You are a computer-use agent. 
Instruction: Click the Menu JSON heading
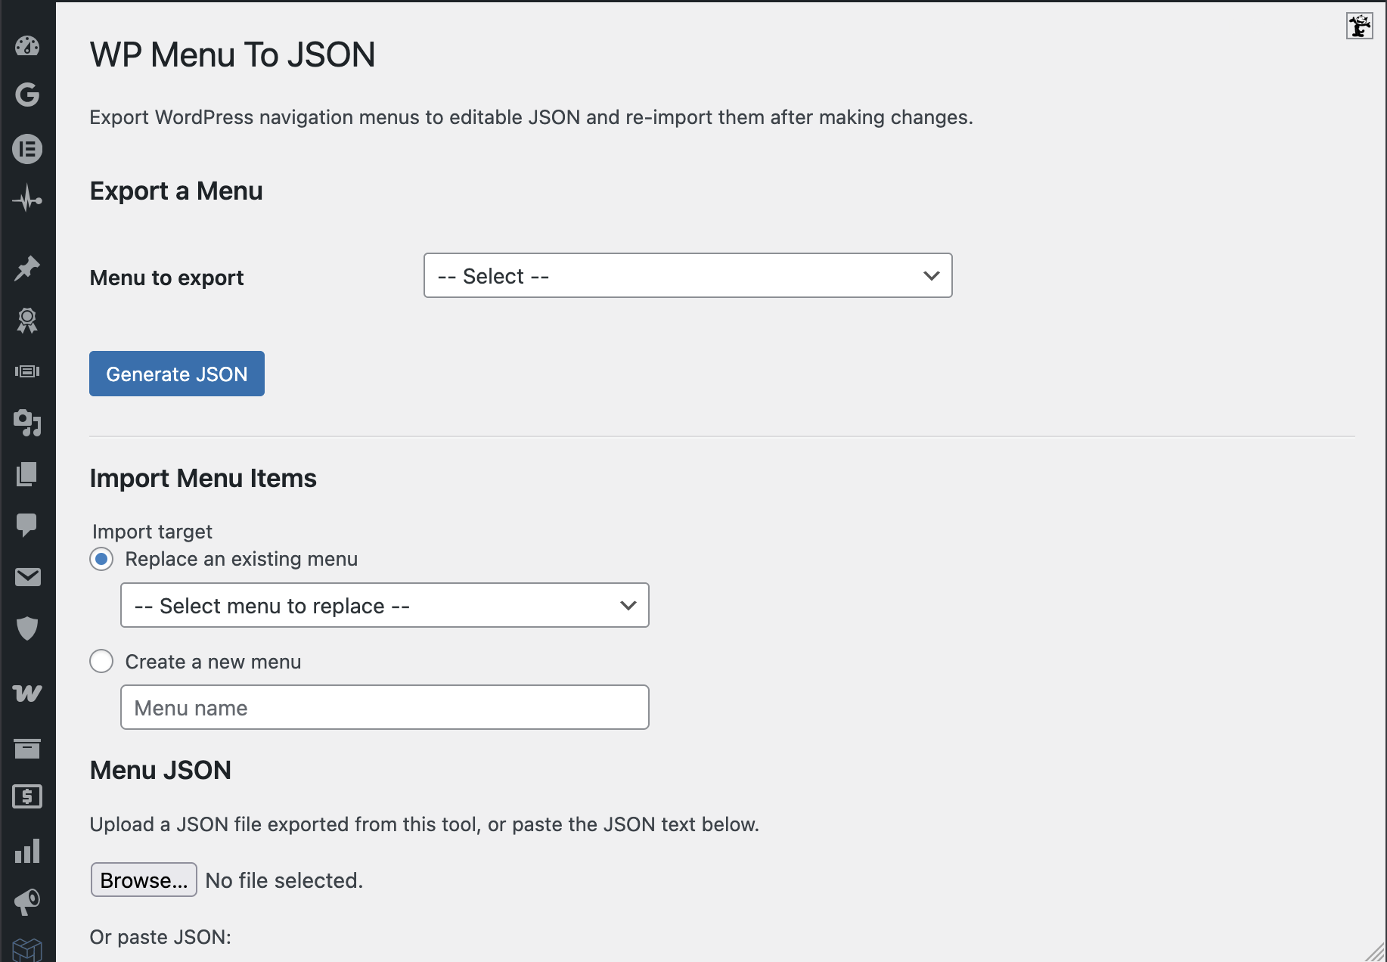(160, 770)
